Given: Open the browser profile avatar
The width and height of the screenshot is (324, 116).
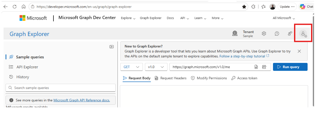Looking at the screenshot, I should click(273, 6).
